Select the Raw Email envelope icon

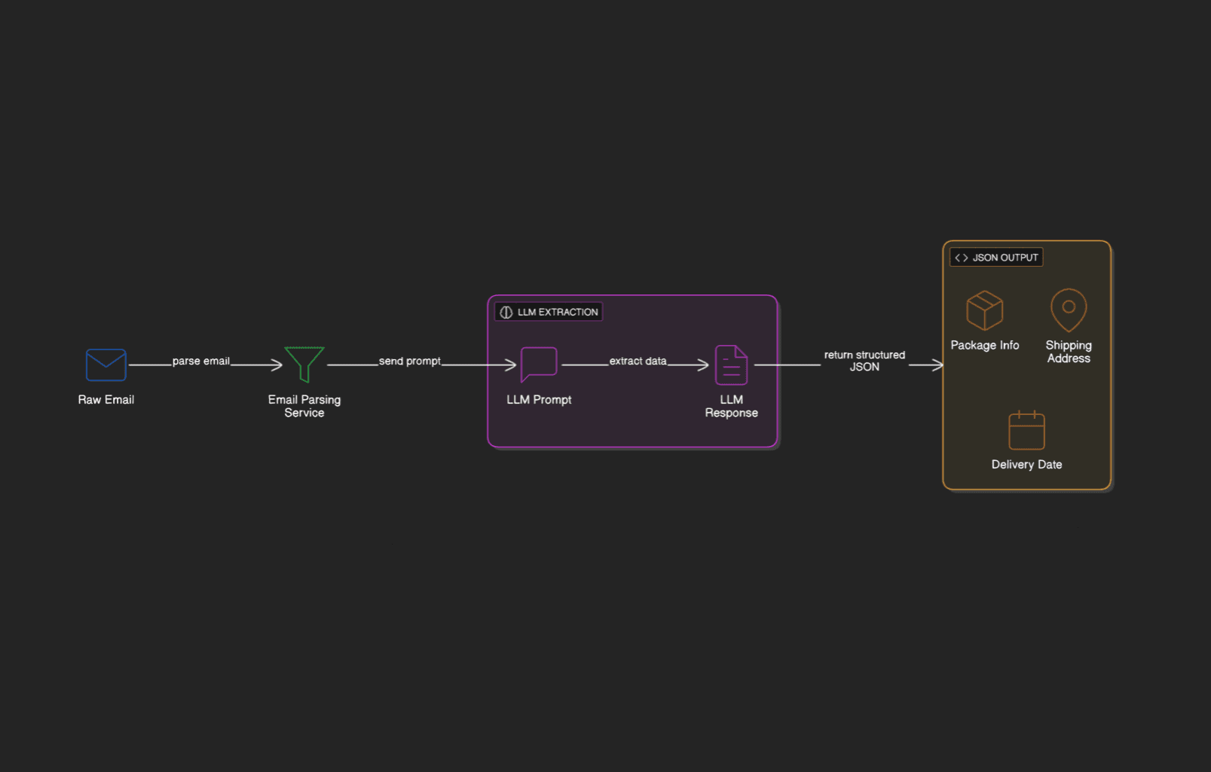click(x=106, y=365)
